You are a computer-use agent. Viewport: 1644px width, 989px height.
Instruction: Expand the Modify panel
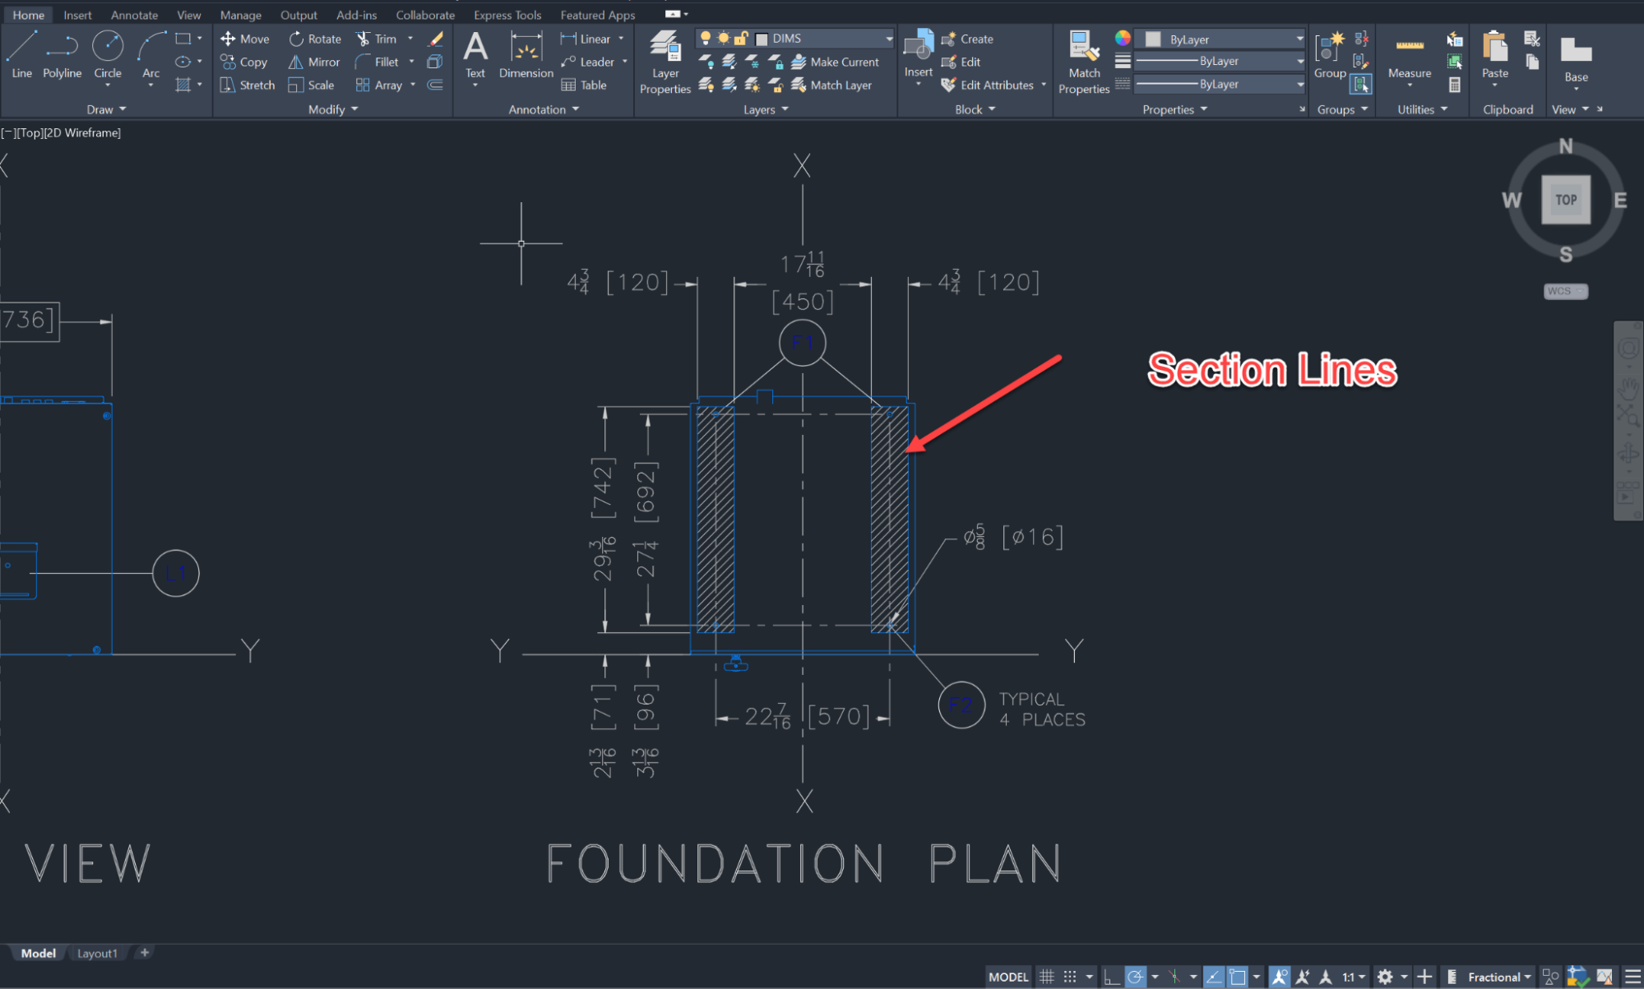tap(333, 109)
